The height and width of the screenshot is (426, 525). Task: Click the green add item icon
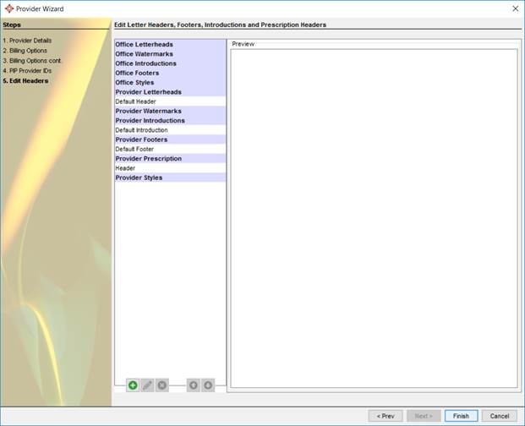point(133,385)
